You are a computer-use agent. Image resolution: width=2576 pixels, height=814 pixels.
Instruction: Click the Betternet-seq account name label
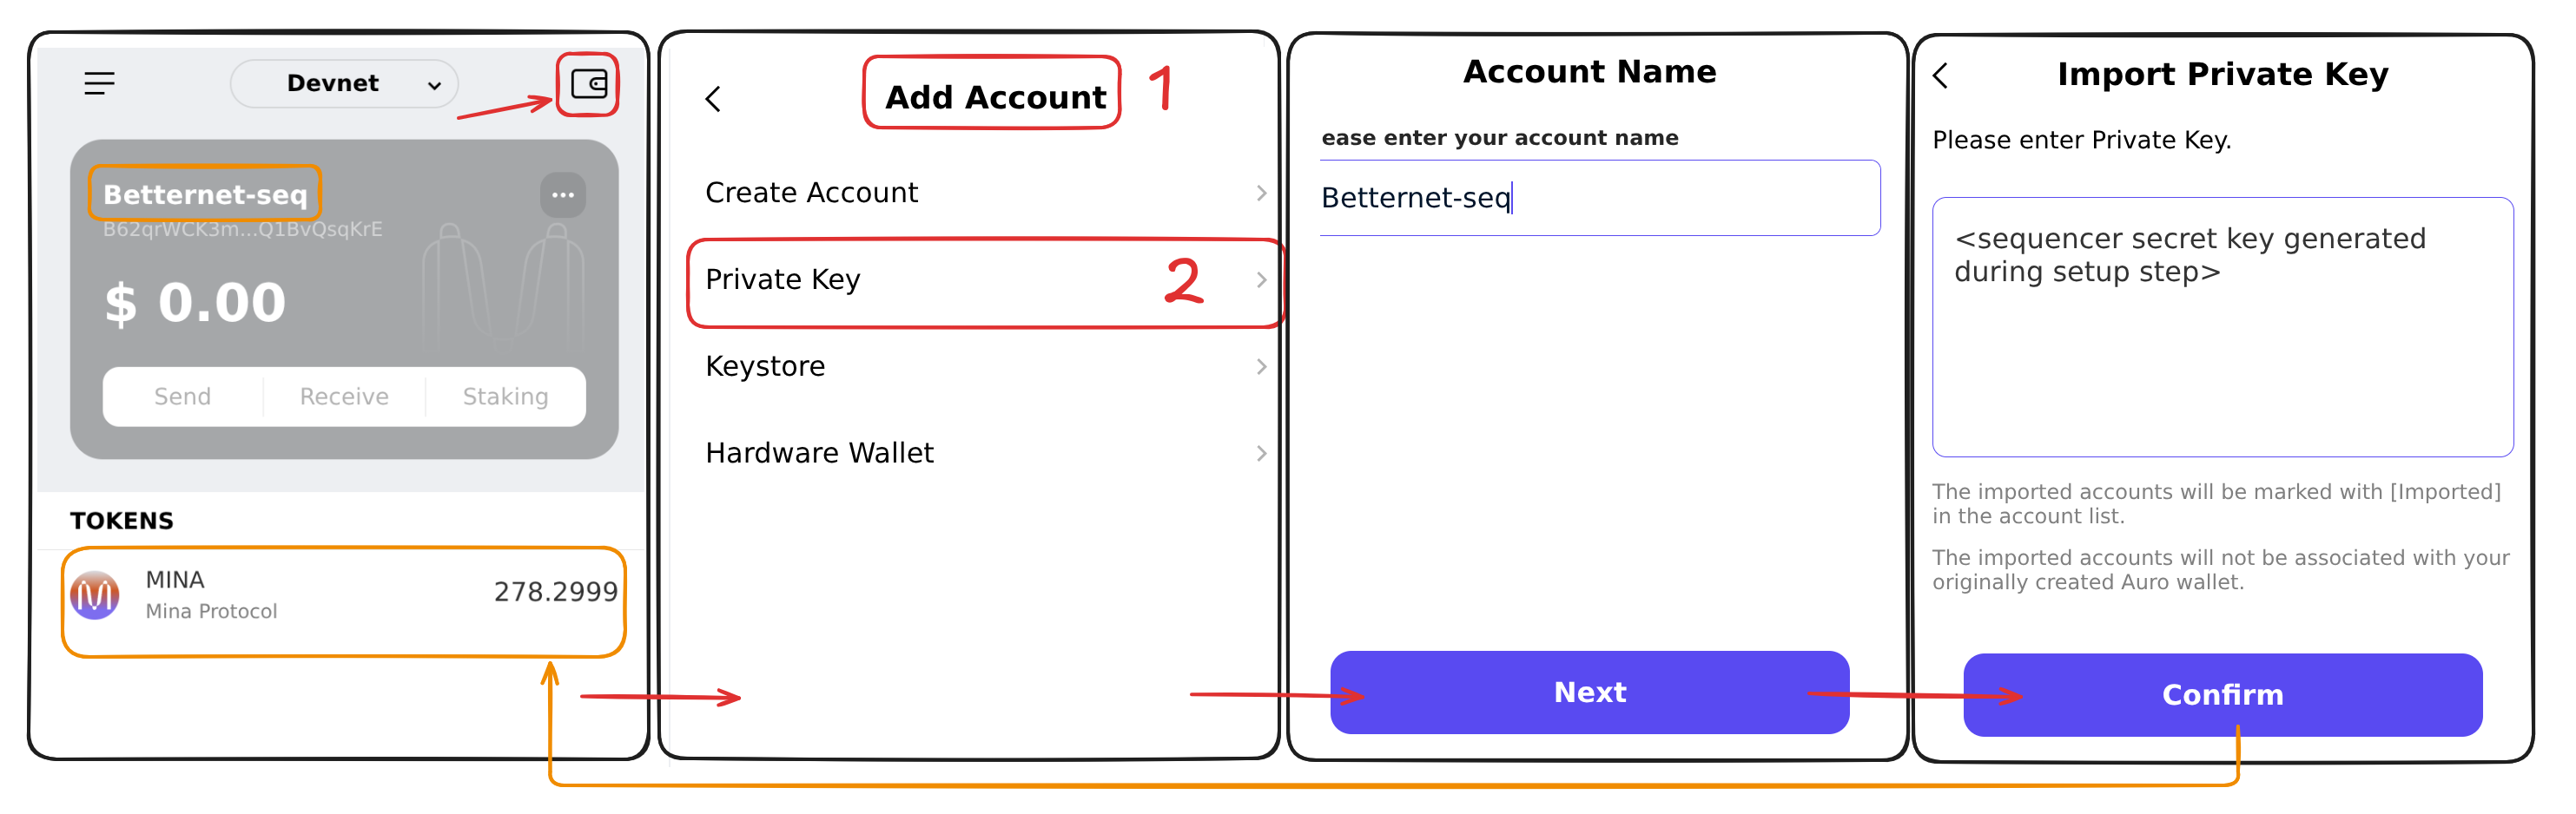click(204, 194)
